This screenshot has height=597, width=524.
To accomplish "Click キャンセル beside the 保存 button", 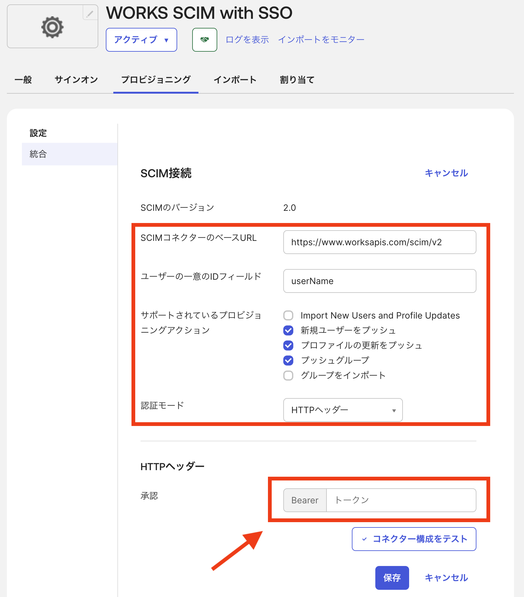I will pos(446,578).
